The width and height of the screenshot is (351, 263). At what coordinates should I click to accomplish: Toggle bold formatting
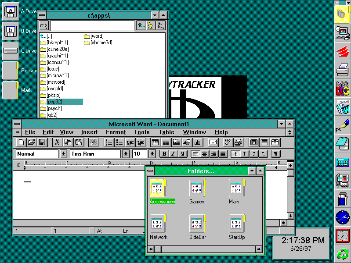pyautogui.click(x=164, y=154)
